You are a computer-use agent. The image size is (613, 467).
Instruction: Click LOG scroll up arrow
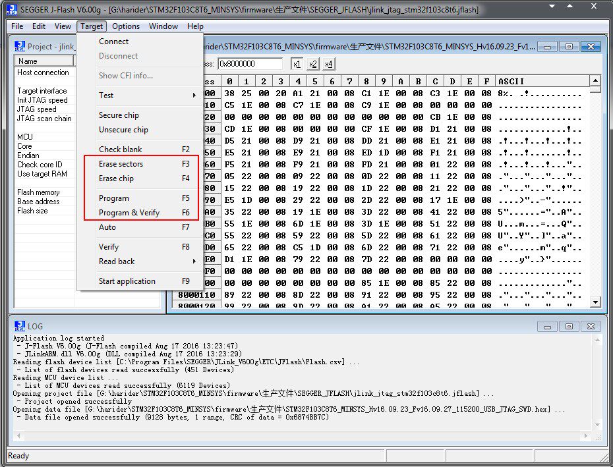pyautogui.click(x=597, y=340)
